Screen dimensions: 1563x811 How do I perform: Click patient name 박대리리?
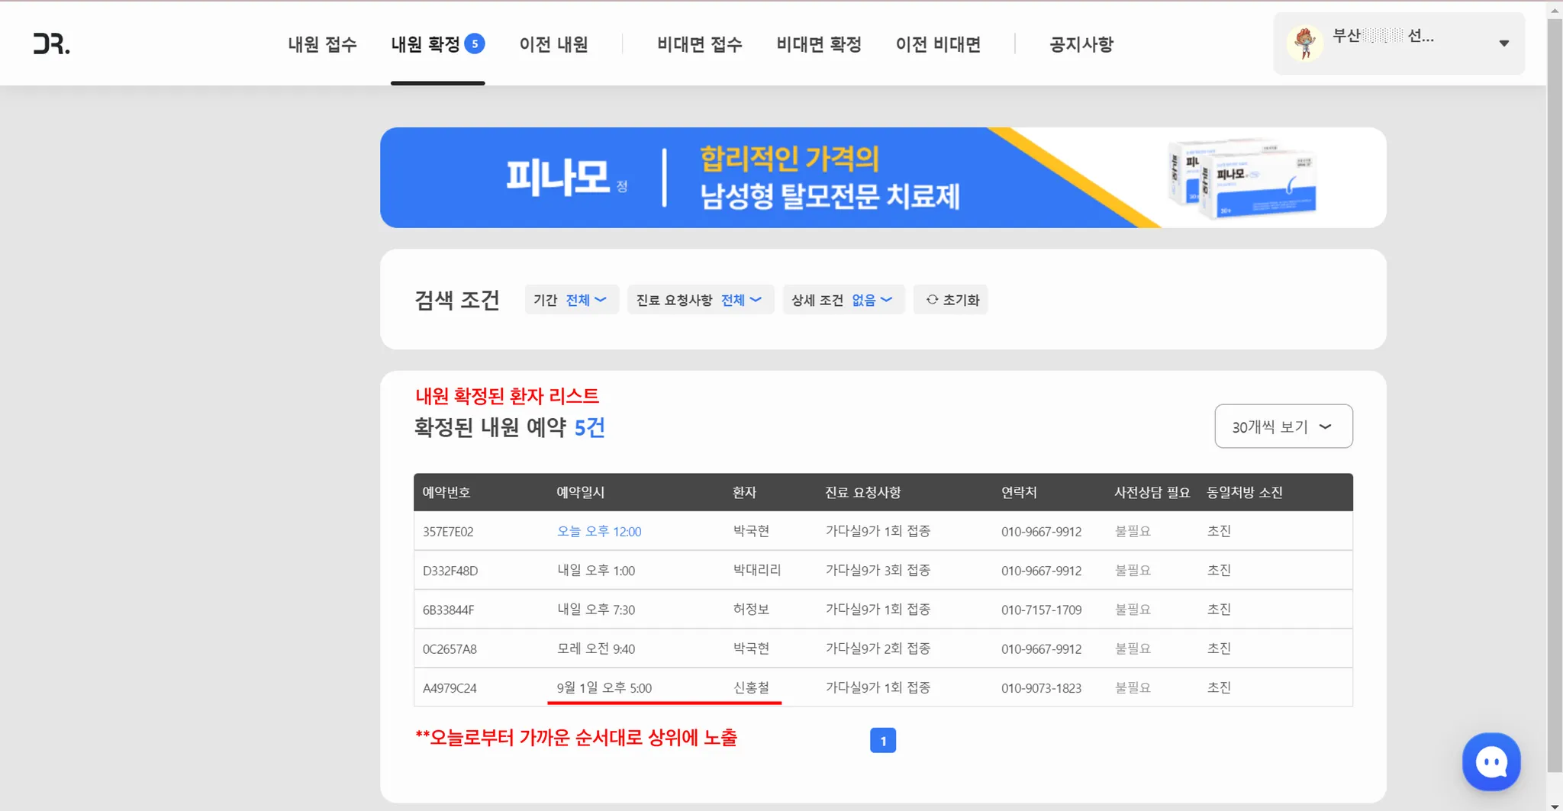coord(757,571)
